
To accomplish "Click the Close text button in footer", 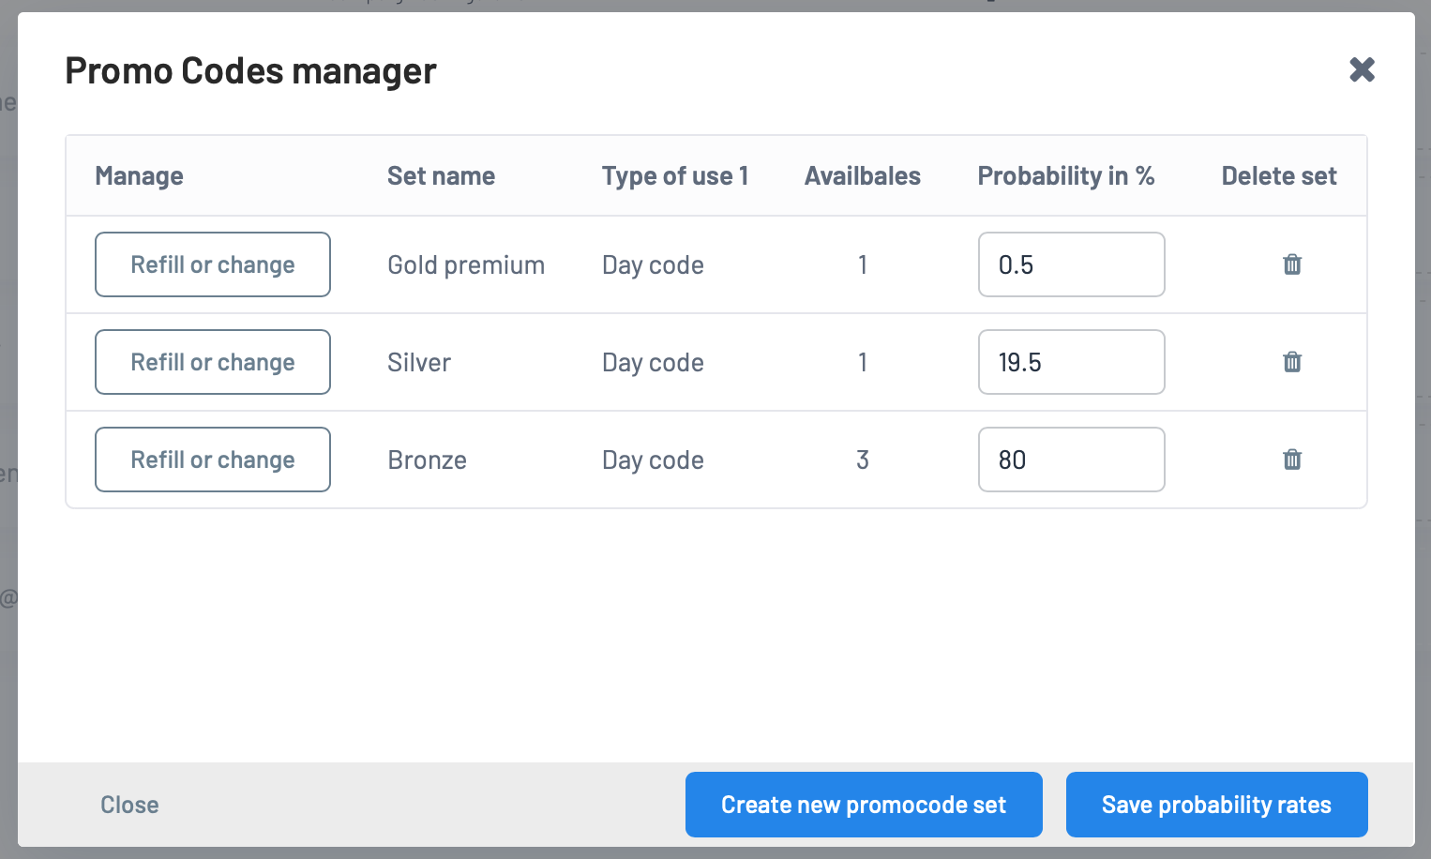I will [129, 805].
